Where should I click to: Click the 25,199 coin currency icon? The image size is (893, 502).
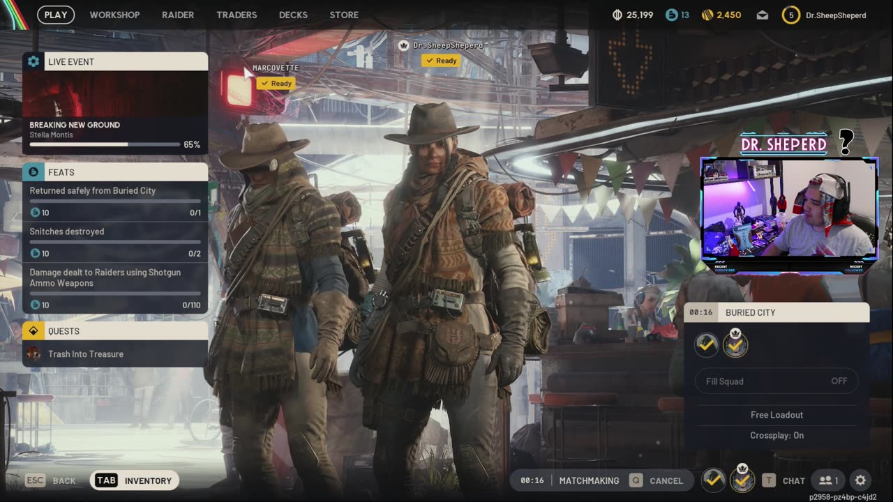pyautogui.click(x=617, y=15)
